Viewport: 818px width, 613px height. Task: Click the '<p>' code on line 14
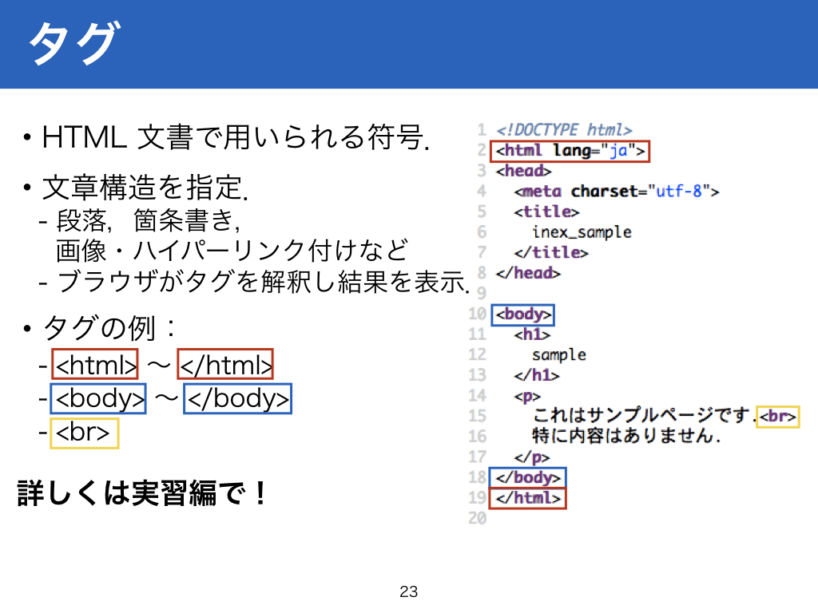[528, 396]
